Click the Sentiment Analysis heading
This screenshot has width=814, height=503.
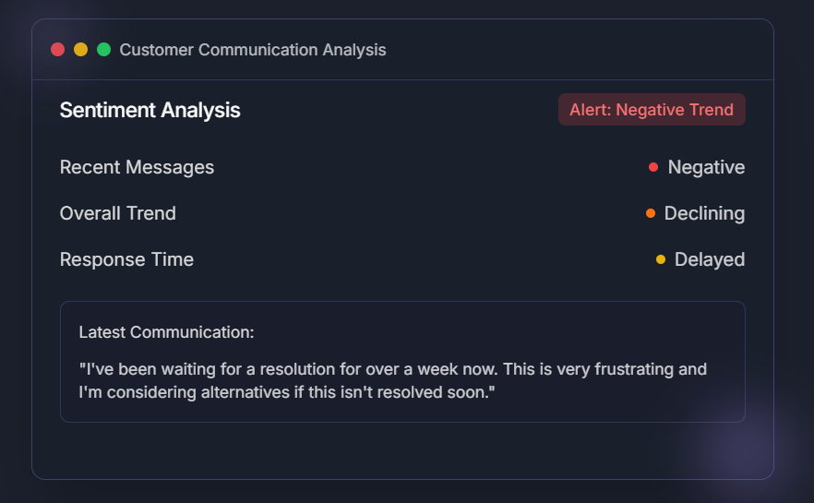pos(150,111)
